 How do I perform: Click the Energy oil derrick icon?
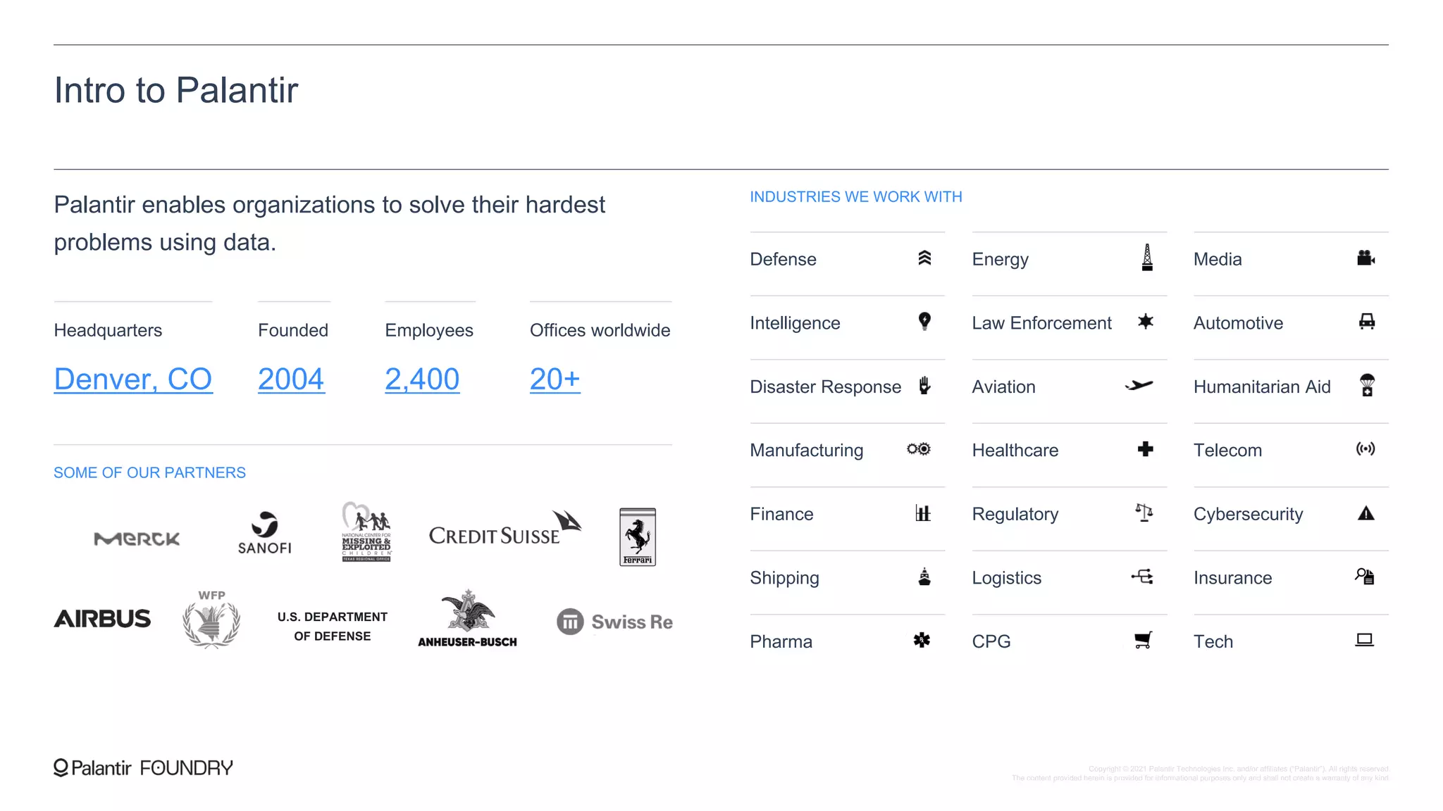(1147, 258)
